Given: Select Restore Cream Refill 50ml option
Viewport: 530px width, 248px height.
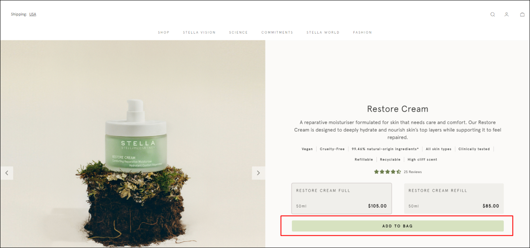Looking at the screenshot, I should click(454, 198).
